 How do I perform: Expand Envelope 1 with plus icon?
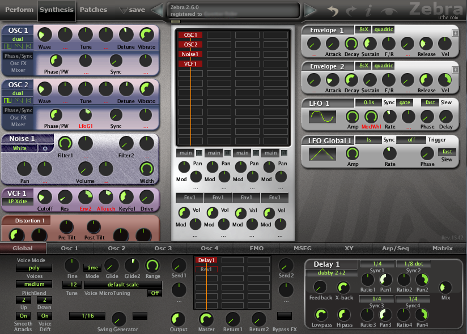pyautogui.click(x=455, y=33)
